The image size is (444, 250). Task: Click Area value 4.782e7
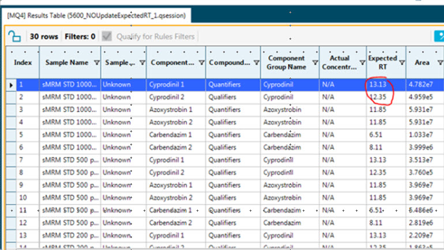click(421, 84)
